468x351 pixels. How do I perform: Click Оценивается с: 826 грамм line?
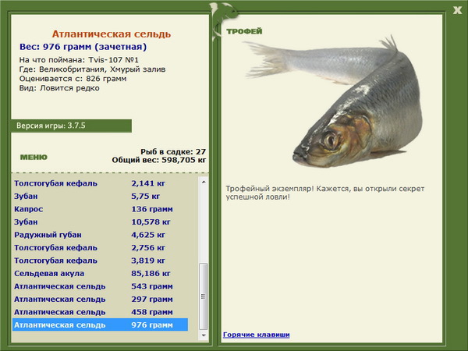coord(73,79)
